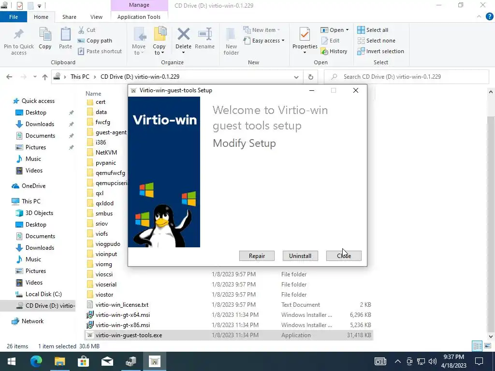The image size is (495, 371).
Task: Select the NetKVM folder
Action: point(106,152)
